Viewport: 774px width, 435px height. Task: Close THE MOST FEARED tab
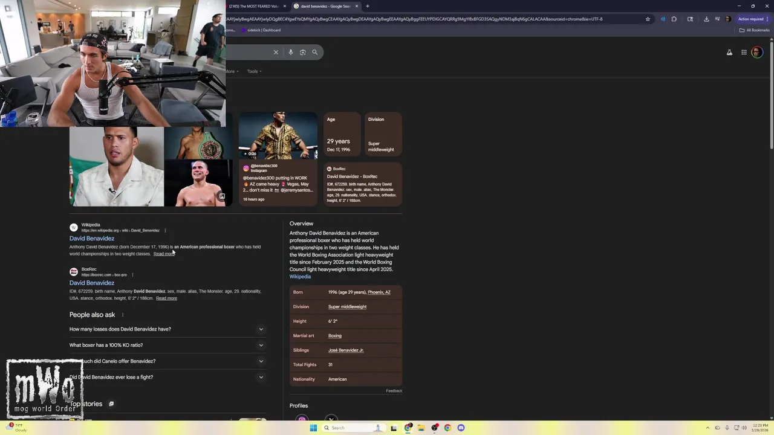[285, 6]
